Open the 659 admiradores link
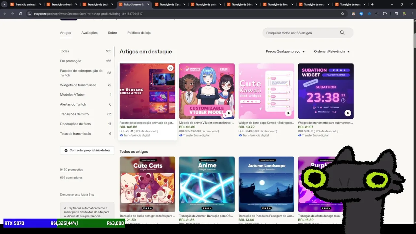The height and width of the screenshot is (234, 416). (x=71, y=178)
